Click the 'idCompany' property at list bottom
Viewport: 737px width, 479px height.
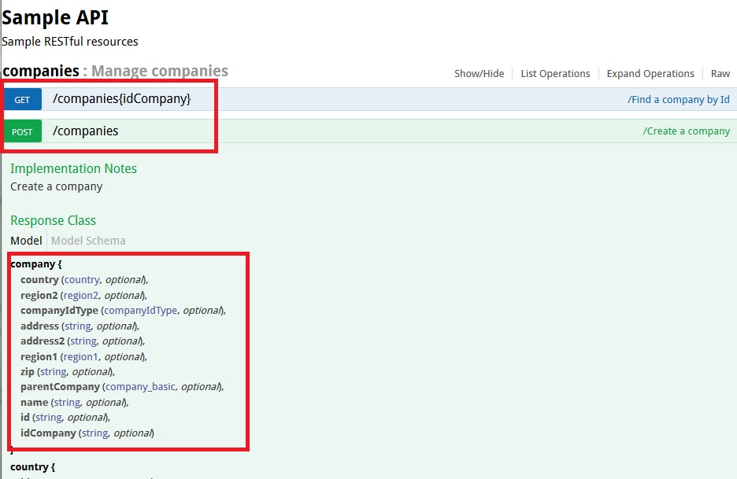pyautogui.click(x=48, y=433)
